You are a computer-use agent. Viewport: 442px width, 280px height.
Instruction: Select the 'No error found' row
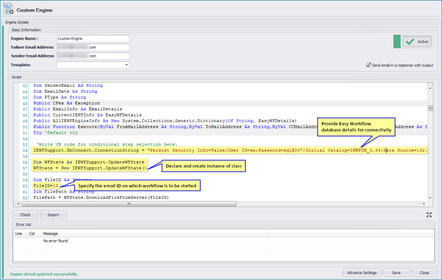(55, 241)
